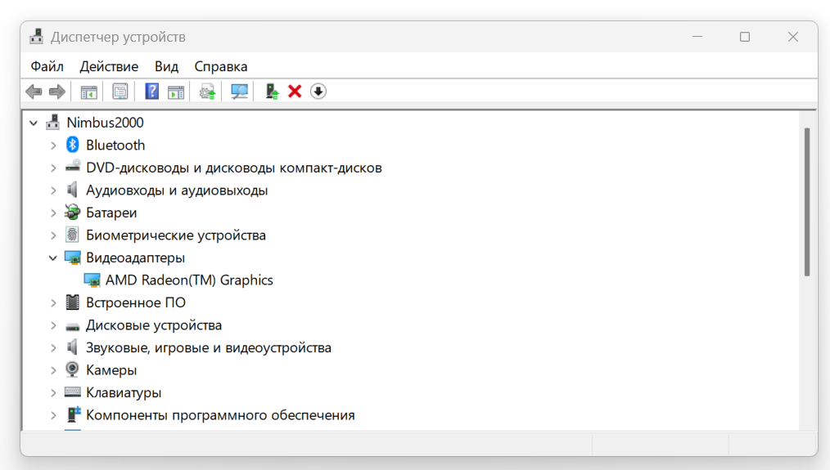Select AMD Radeon(TM) Graphics device
Screen dimensions: 830x470
pos(189,280)
